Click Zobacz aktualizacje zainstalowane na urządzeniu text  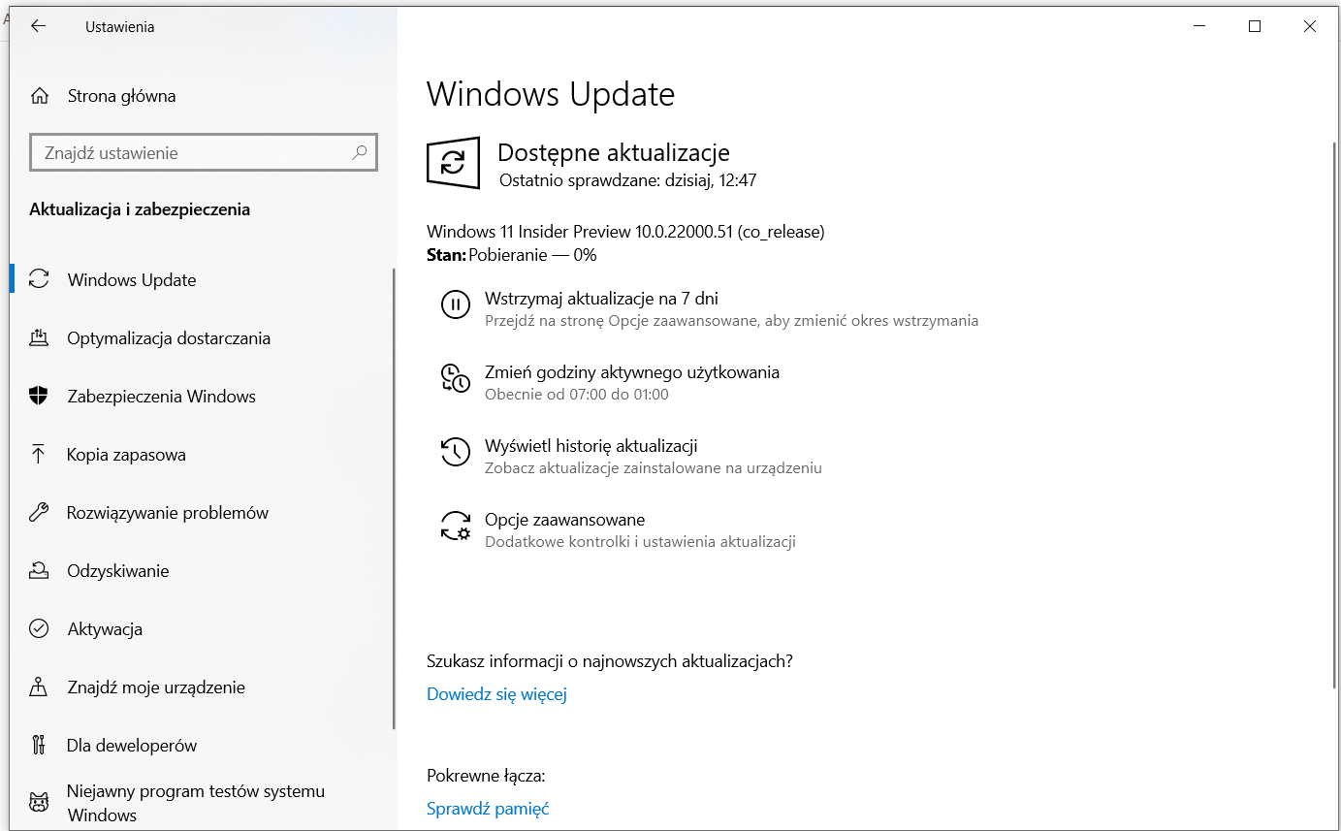tap(654, 468)
